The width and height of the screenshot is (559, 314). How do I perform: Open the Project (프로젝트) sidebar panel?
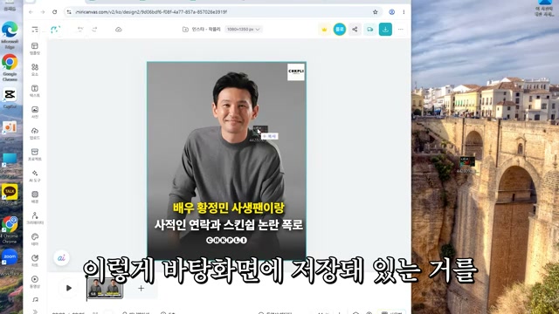click(35, 154)
